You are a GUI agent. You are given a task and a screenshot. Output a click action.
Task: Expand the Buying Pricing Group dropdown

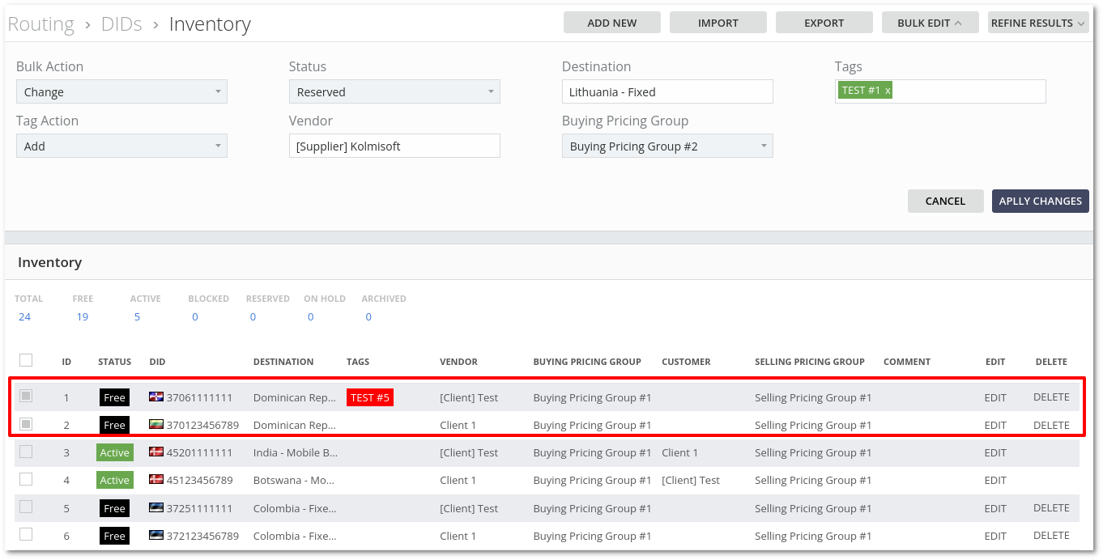[x=667, y=146]
